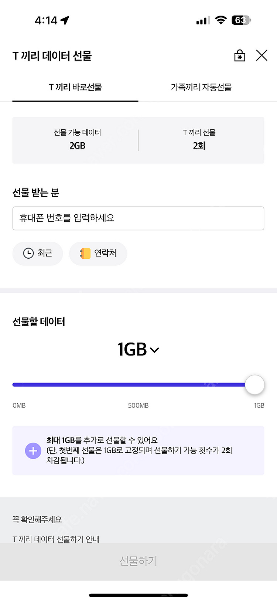Open 최근 recipients list
Image resolution: width=277 pixels, height=602 pixels.
point(38,254)
